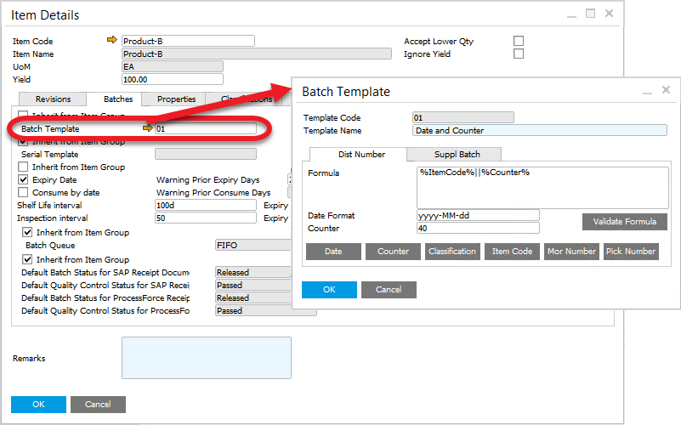Click the Item Name field

pyautogui.click(x=257, y=54)
